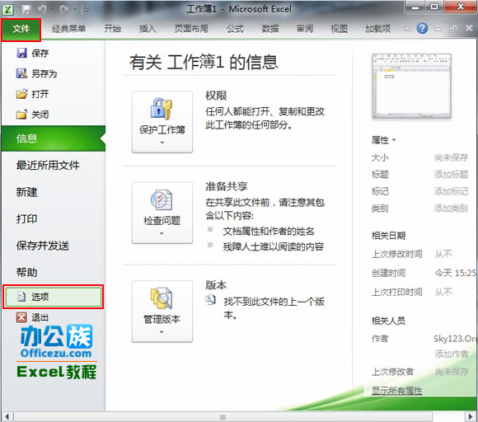The image size is (478, 422).
Task: Click the 创建时间 value 今天 15:25
Action: pyautogui.click(x=456, y=273)
